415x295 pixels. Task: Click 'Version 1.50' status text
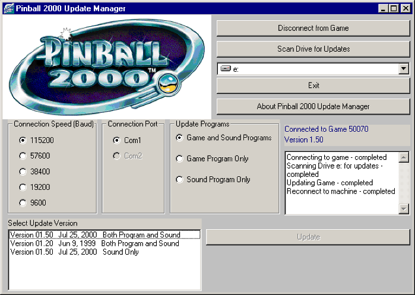304,139
